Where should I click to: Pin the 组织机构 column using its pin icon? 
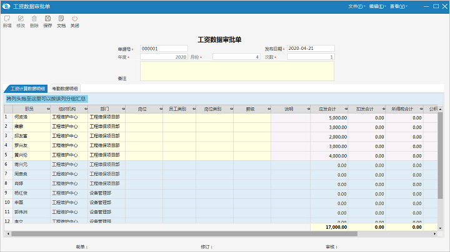point(86,109)
